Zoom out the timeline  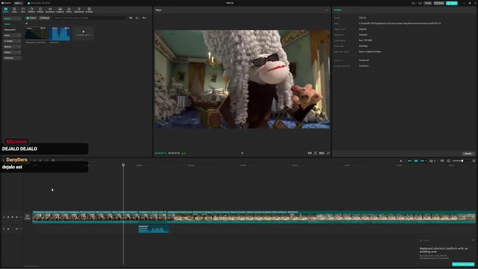tap(448, 161)
